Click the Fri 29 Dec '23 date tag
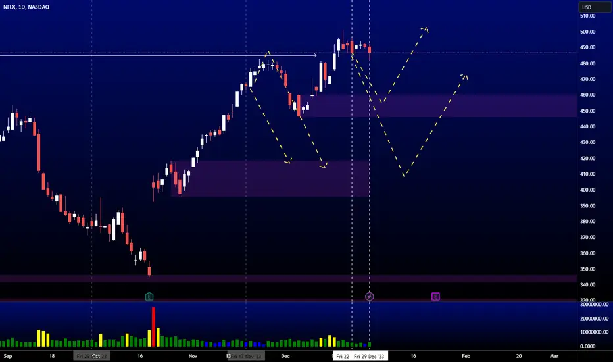The height and width of the screenshot is (362, 613). click(370, 356)
